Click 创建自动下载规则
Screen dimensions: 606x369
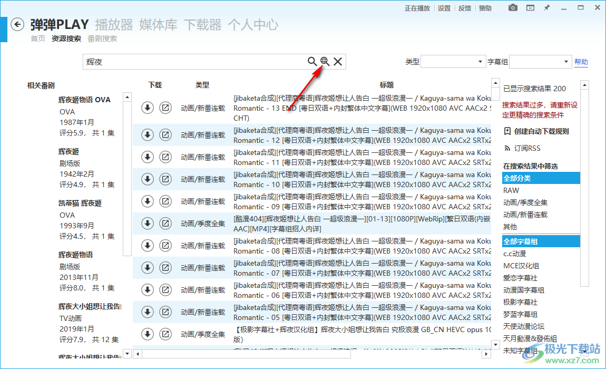(541, 131)
